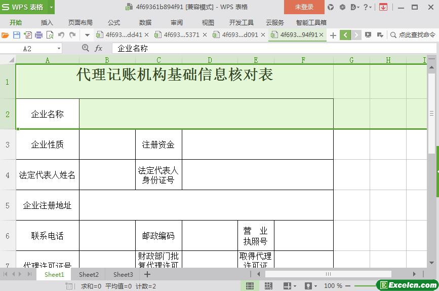Screen dimensions: 439x291
Task: Expand the Name Box dropdown arrow
Action: (x=59, y=48)
